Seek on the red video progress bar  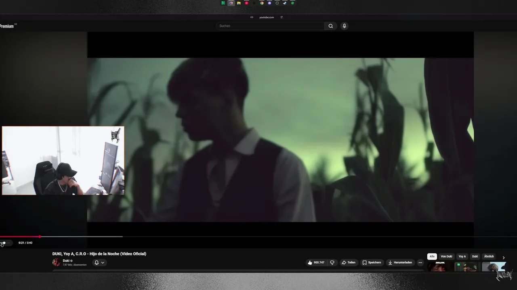point(20,237)
